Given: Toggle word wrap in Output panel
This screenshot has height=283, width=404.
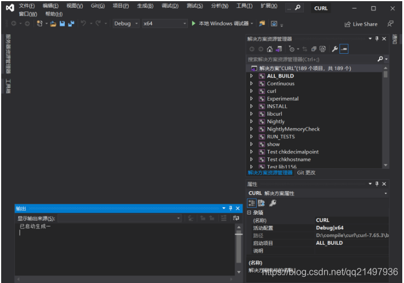Looking at the screenshot, I should [236, 218].
